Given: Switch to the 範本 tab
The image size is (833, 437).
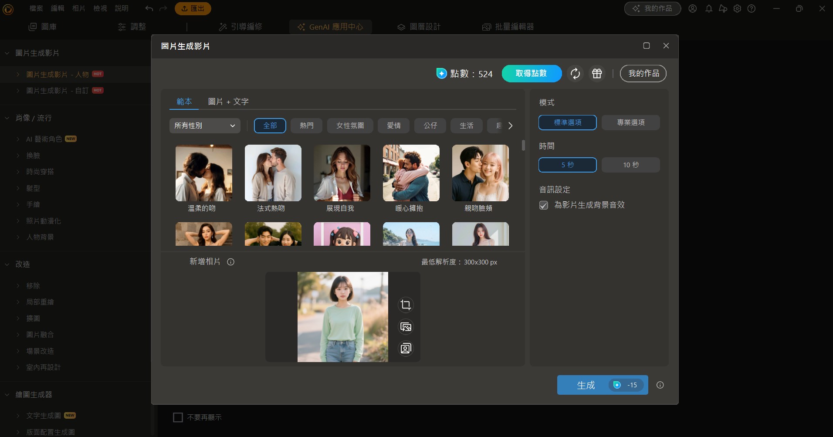Looking at the screenshot, I should point(184,102).
